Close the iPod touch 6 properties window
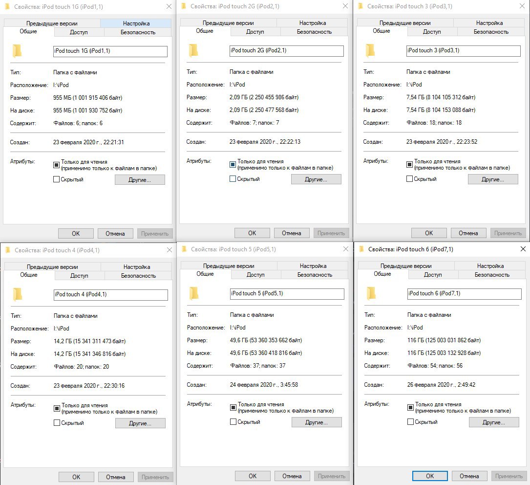 click(523, 249)
